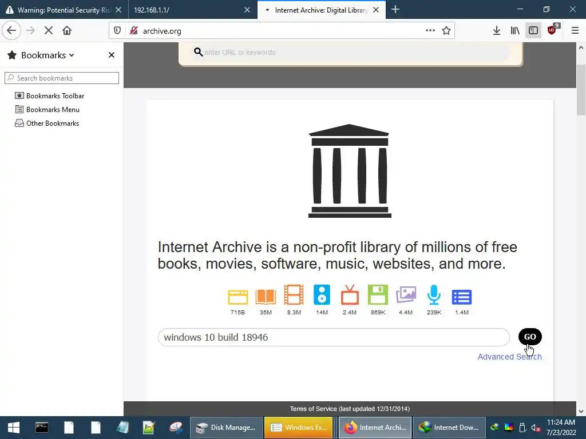This screenshot has width=586, height=439.
Task: Close the 192.168.1.1/ tab
Action: [247, 10]
